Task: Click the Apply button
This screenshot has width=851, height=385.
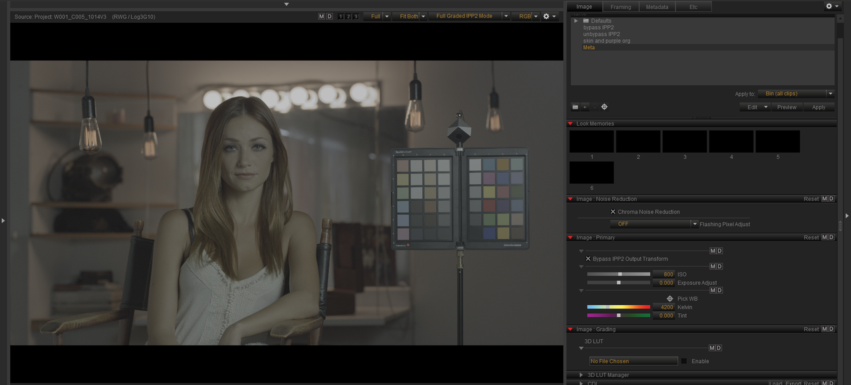Action: [x=819, y=107]
